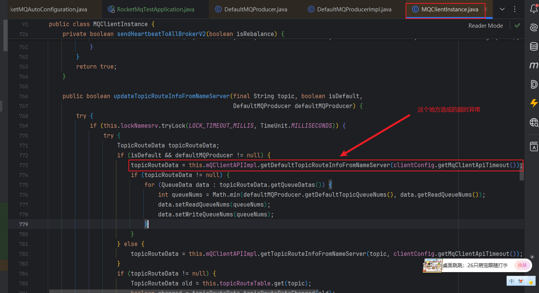Toggle the IME punctuation mode button
The height and width of the screenshot is (293, 539).
coord(521,281)
